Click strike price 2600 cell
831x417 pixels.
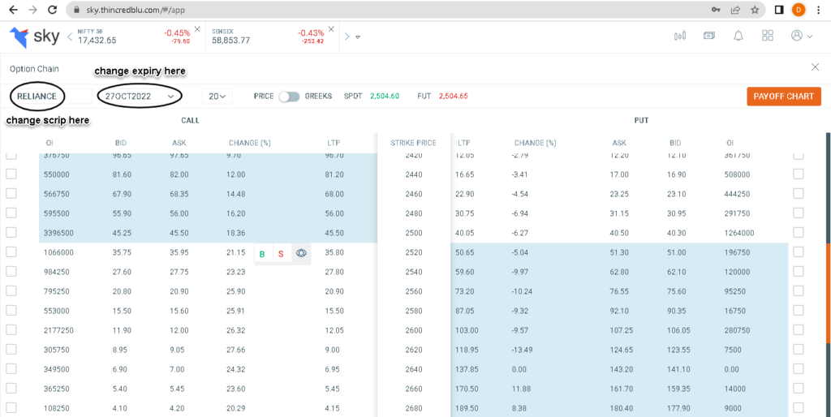tap(413, 329)
